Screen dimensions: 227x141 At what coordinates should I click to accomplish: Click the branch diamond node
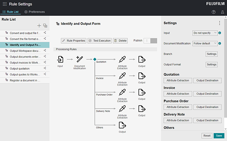pyautogui.click(x=95, y=59)
